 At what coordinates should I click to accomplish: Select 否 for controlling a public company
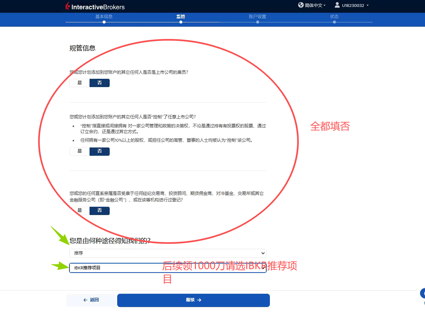tap(99, 151)
